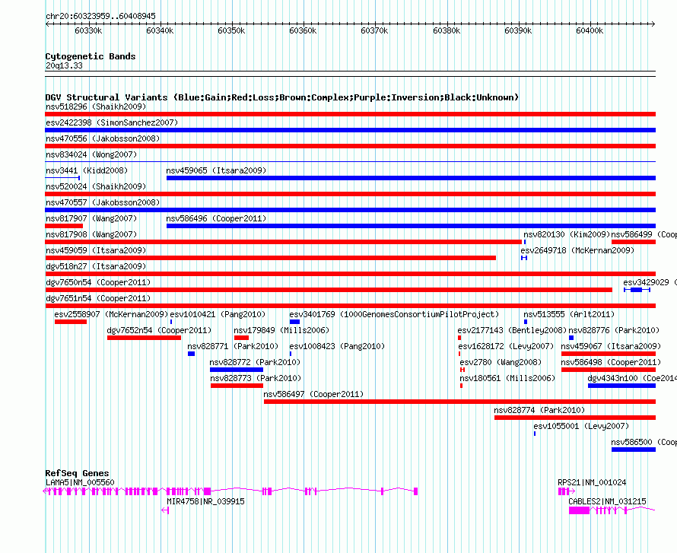Open the RPS21|NM_001024 gene label
The width and height of the screenshot is (677, 553).
592,482
